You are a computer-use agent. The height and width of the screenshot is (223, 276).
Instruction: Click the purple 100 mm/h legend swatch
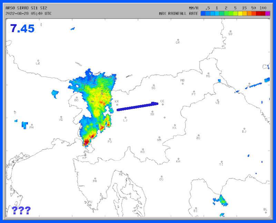coord(268,13)
